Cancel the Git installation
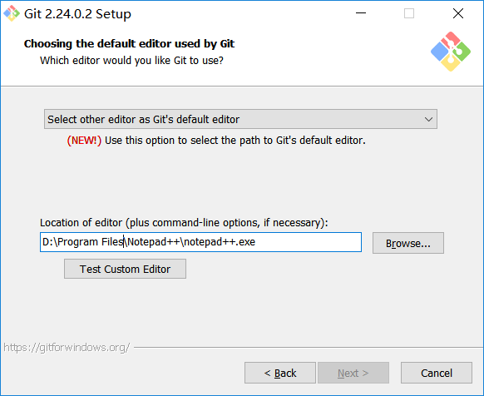This screenshot has width=484, height=396. coord(437,373)
